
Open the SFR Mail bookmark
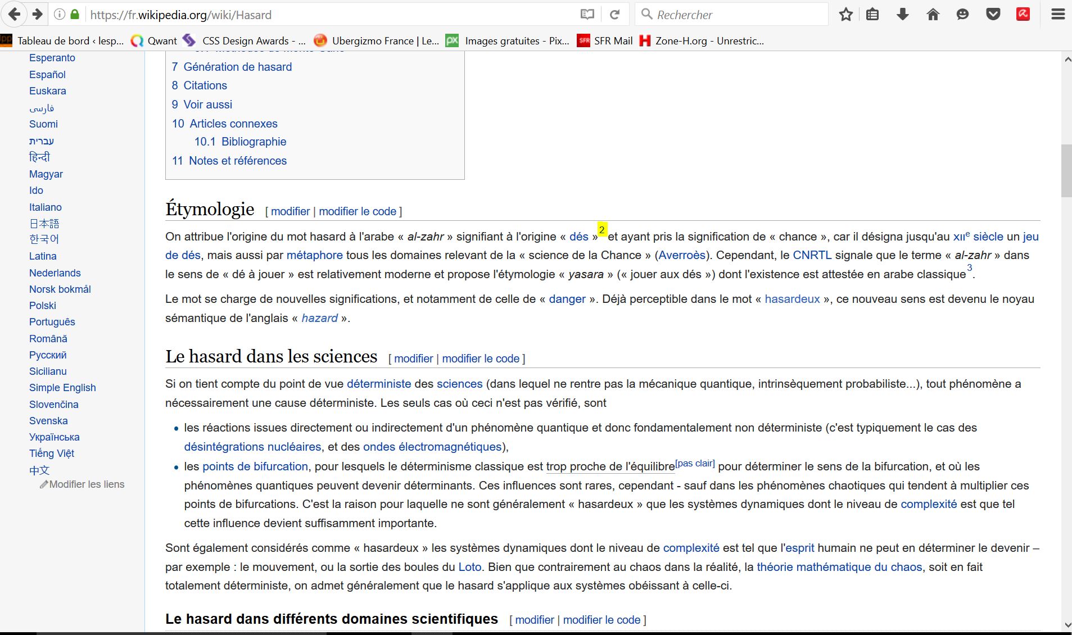(605, 40)
